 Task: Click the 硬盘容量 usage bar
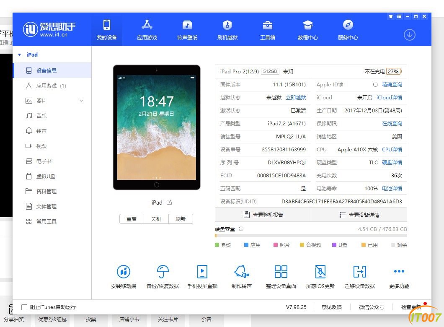pos(311,236)
